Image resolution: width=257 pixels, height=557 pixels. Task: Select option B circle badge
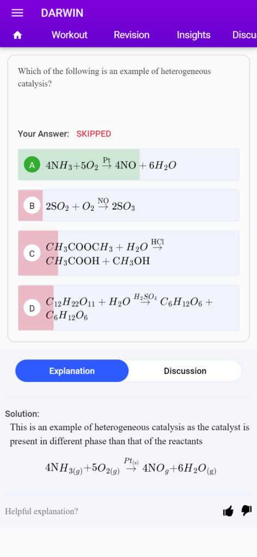pyautogui.click(x=32, y=206)
